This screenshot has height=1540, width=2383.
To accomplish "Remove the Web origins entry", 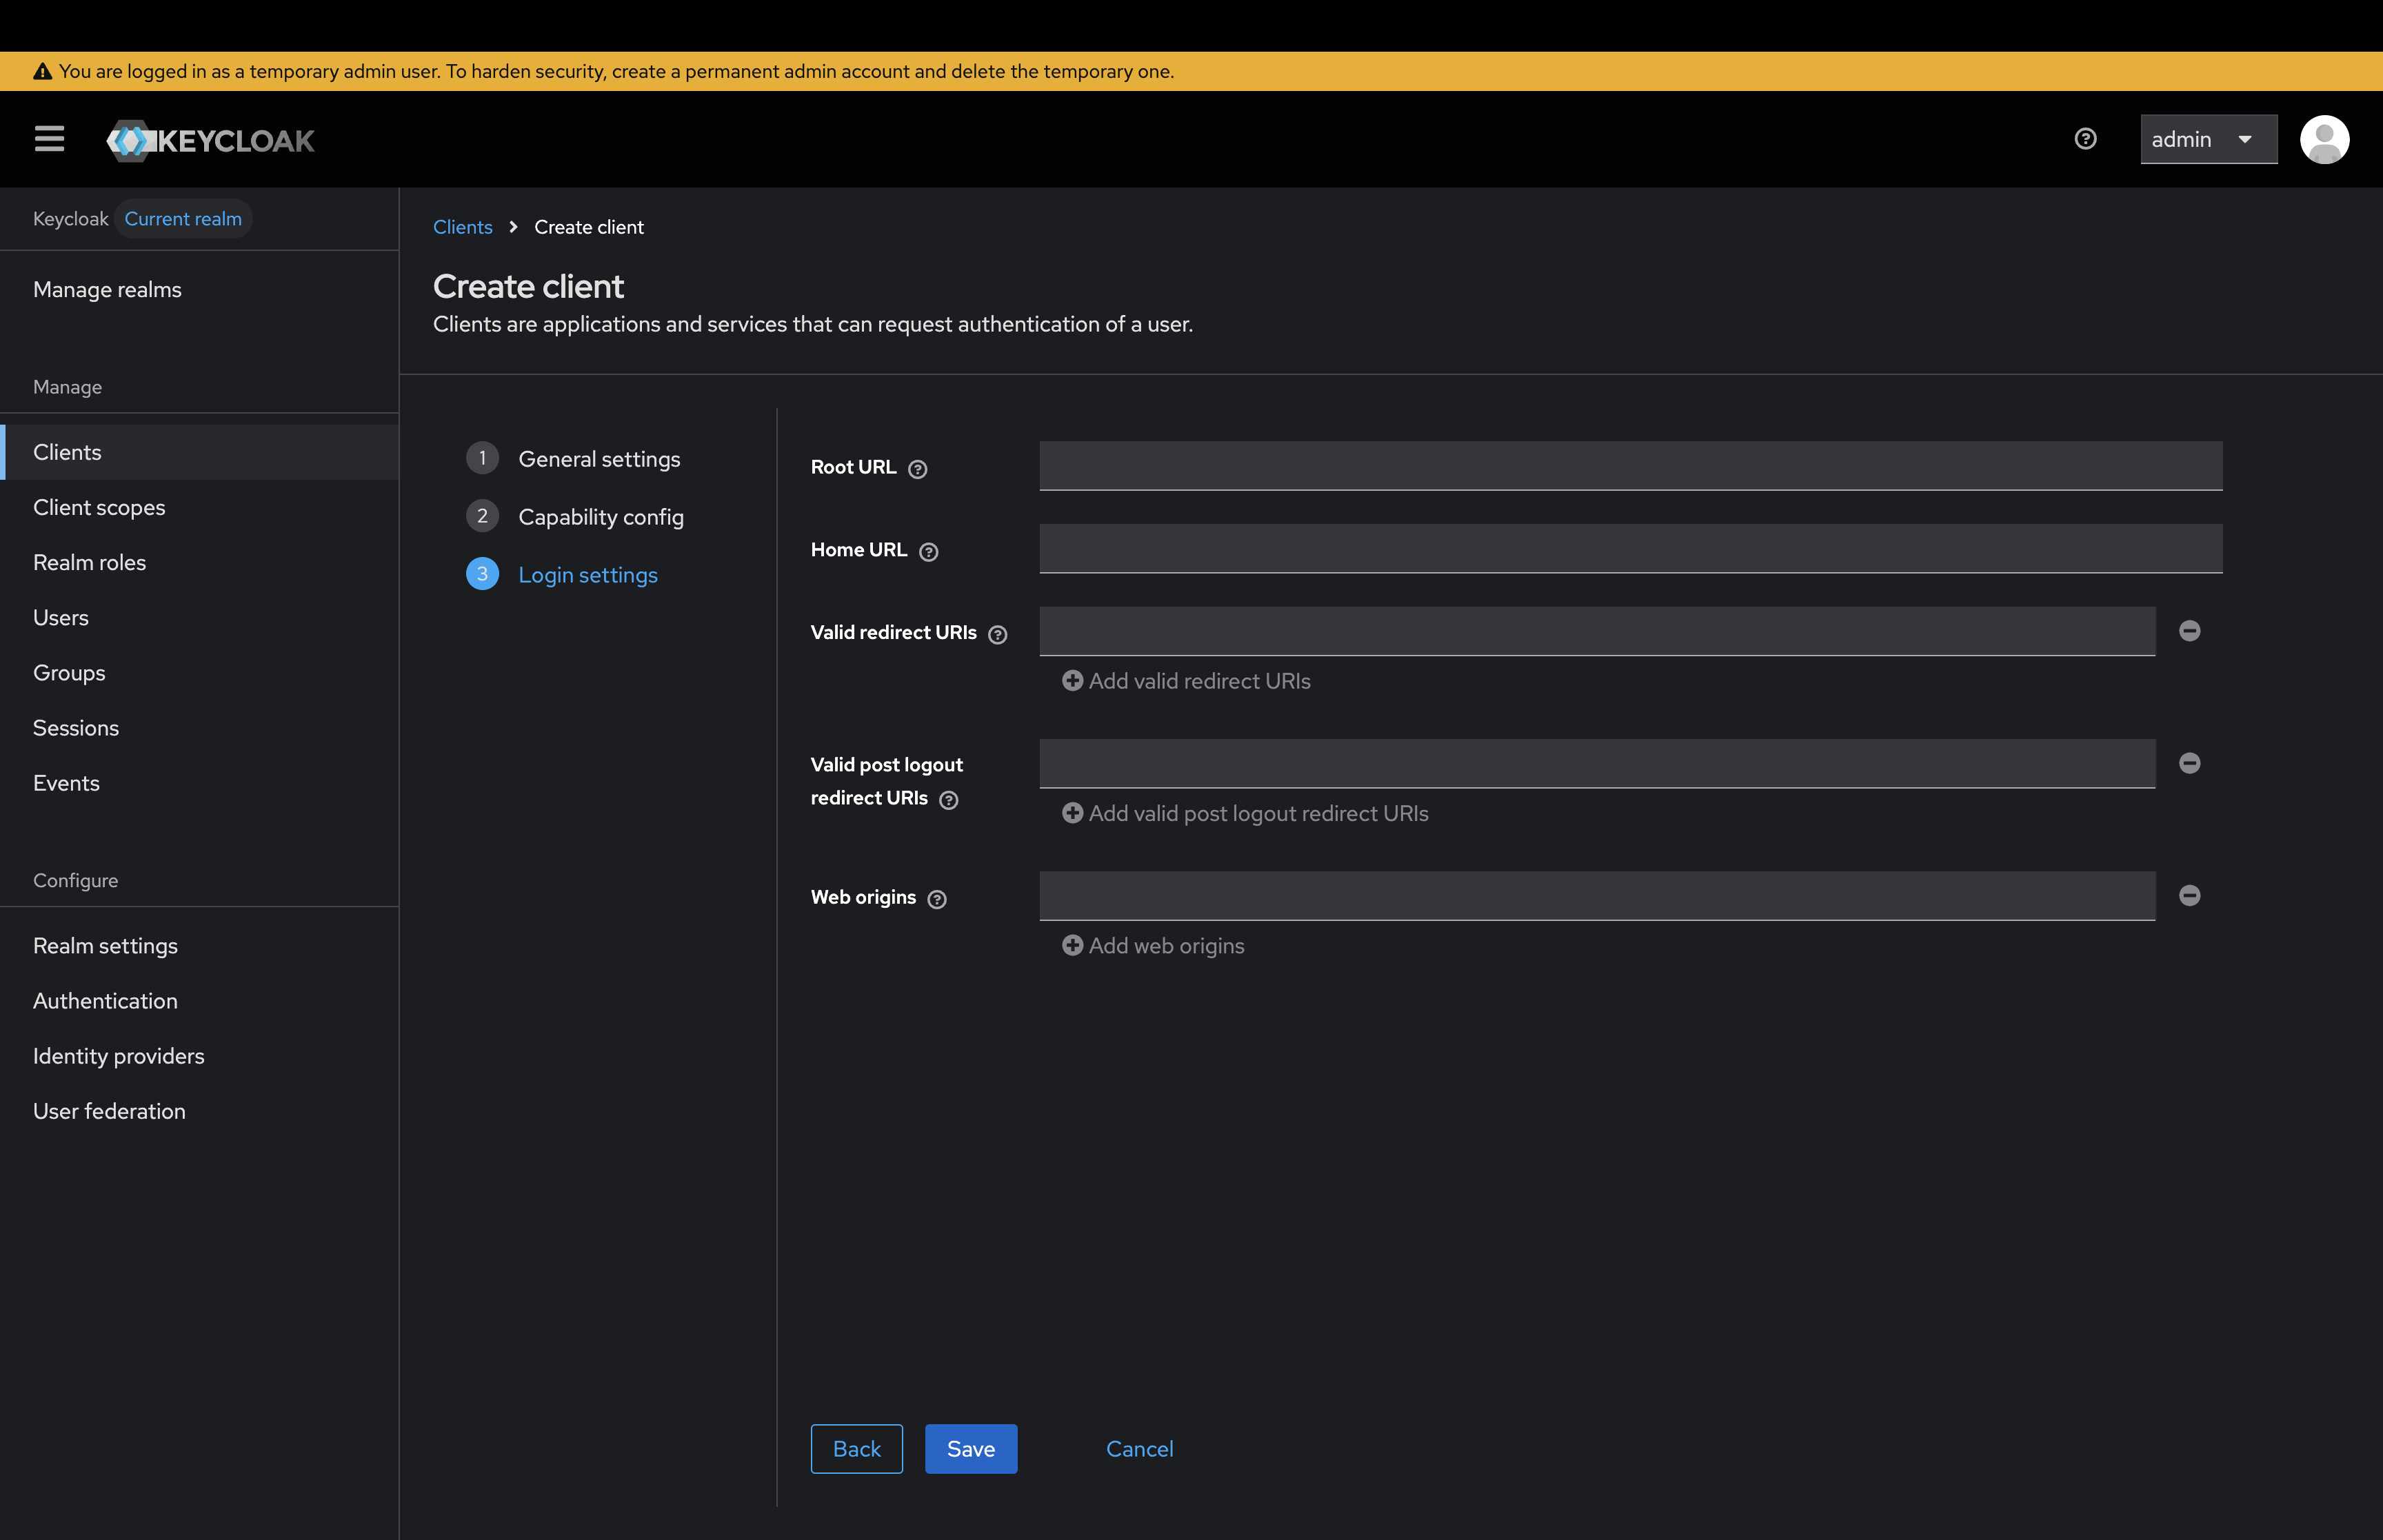I will (x=2189, y=896).
